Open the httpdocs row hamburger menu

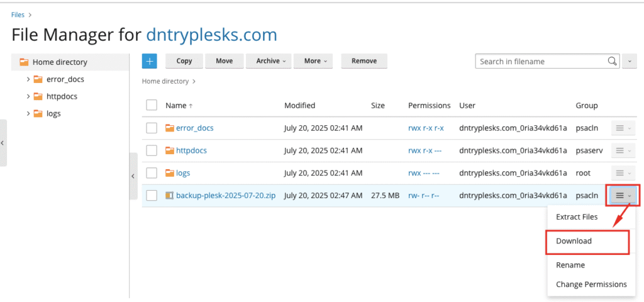(623, 150)
